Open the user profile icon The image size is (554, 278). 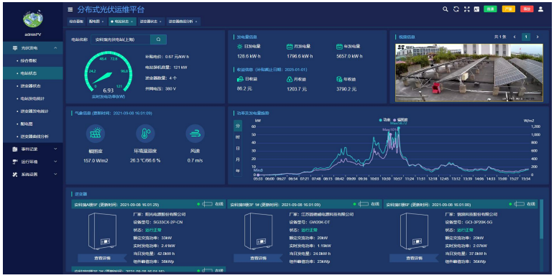coord(540,9)
